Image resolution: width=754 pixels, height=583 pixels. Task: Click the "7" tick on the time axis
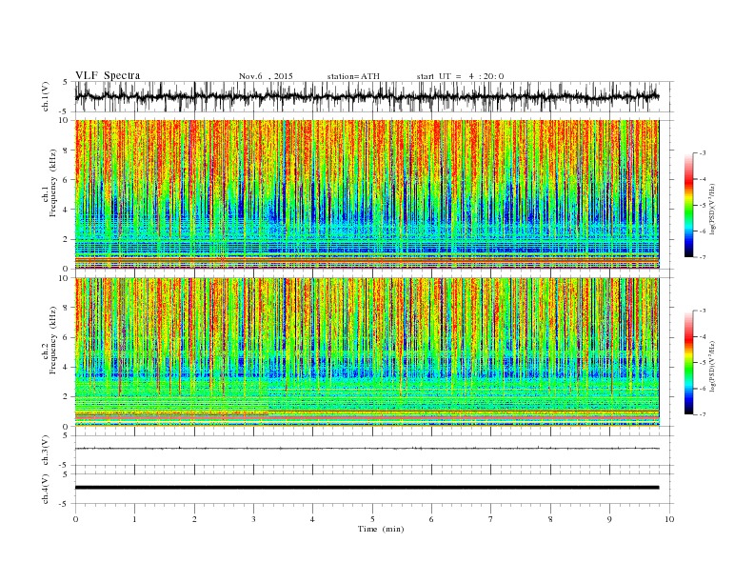(491, 519)
